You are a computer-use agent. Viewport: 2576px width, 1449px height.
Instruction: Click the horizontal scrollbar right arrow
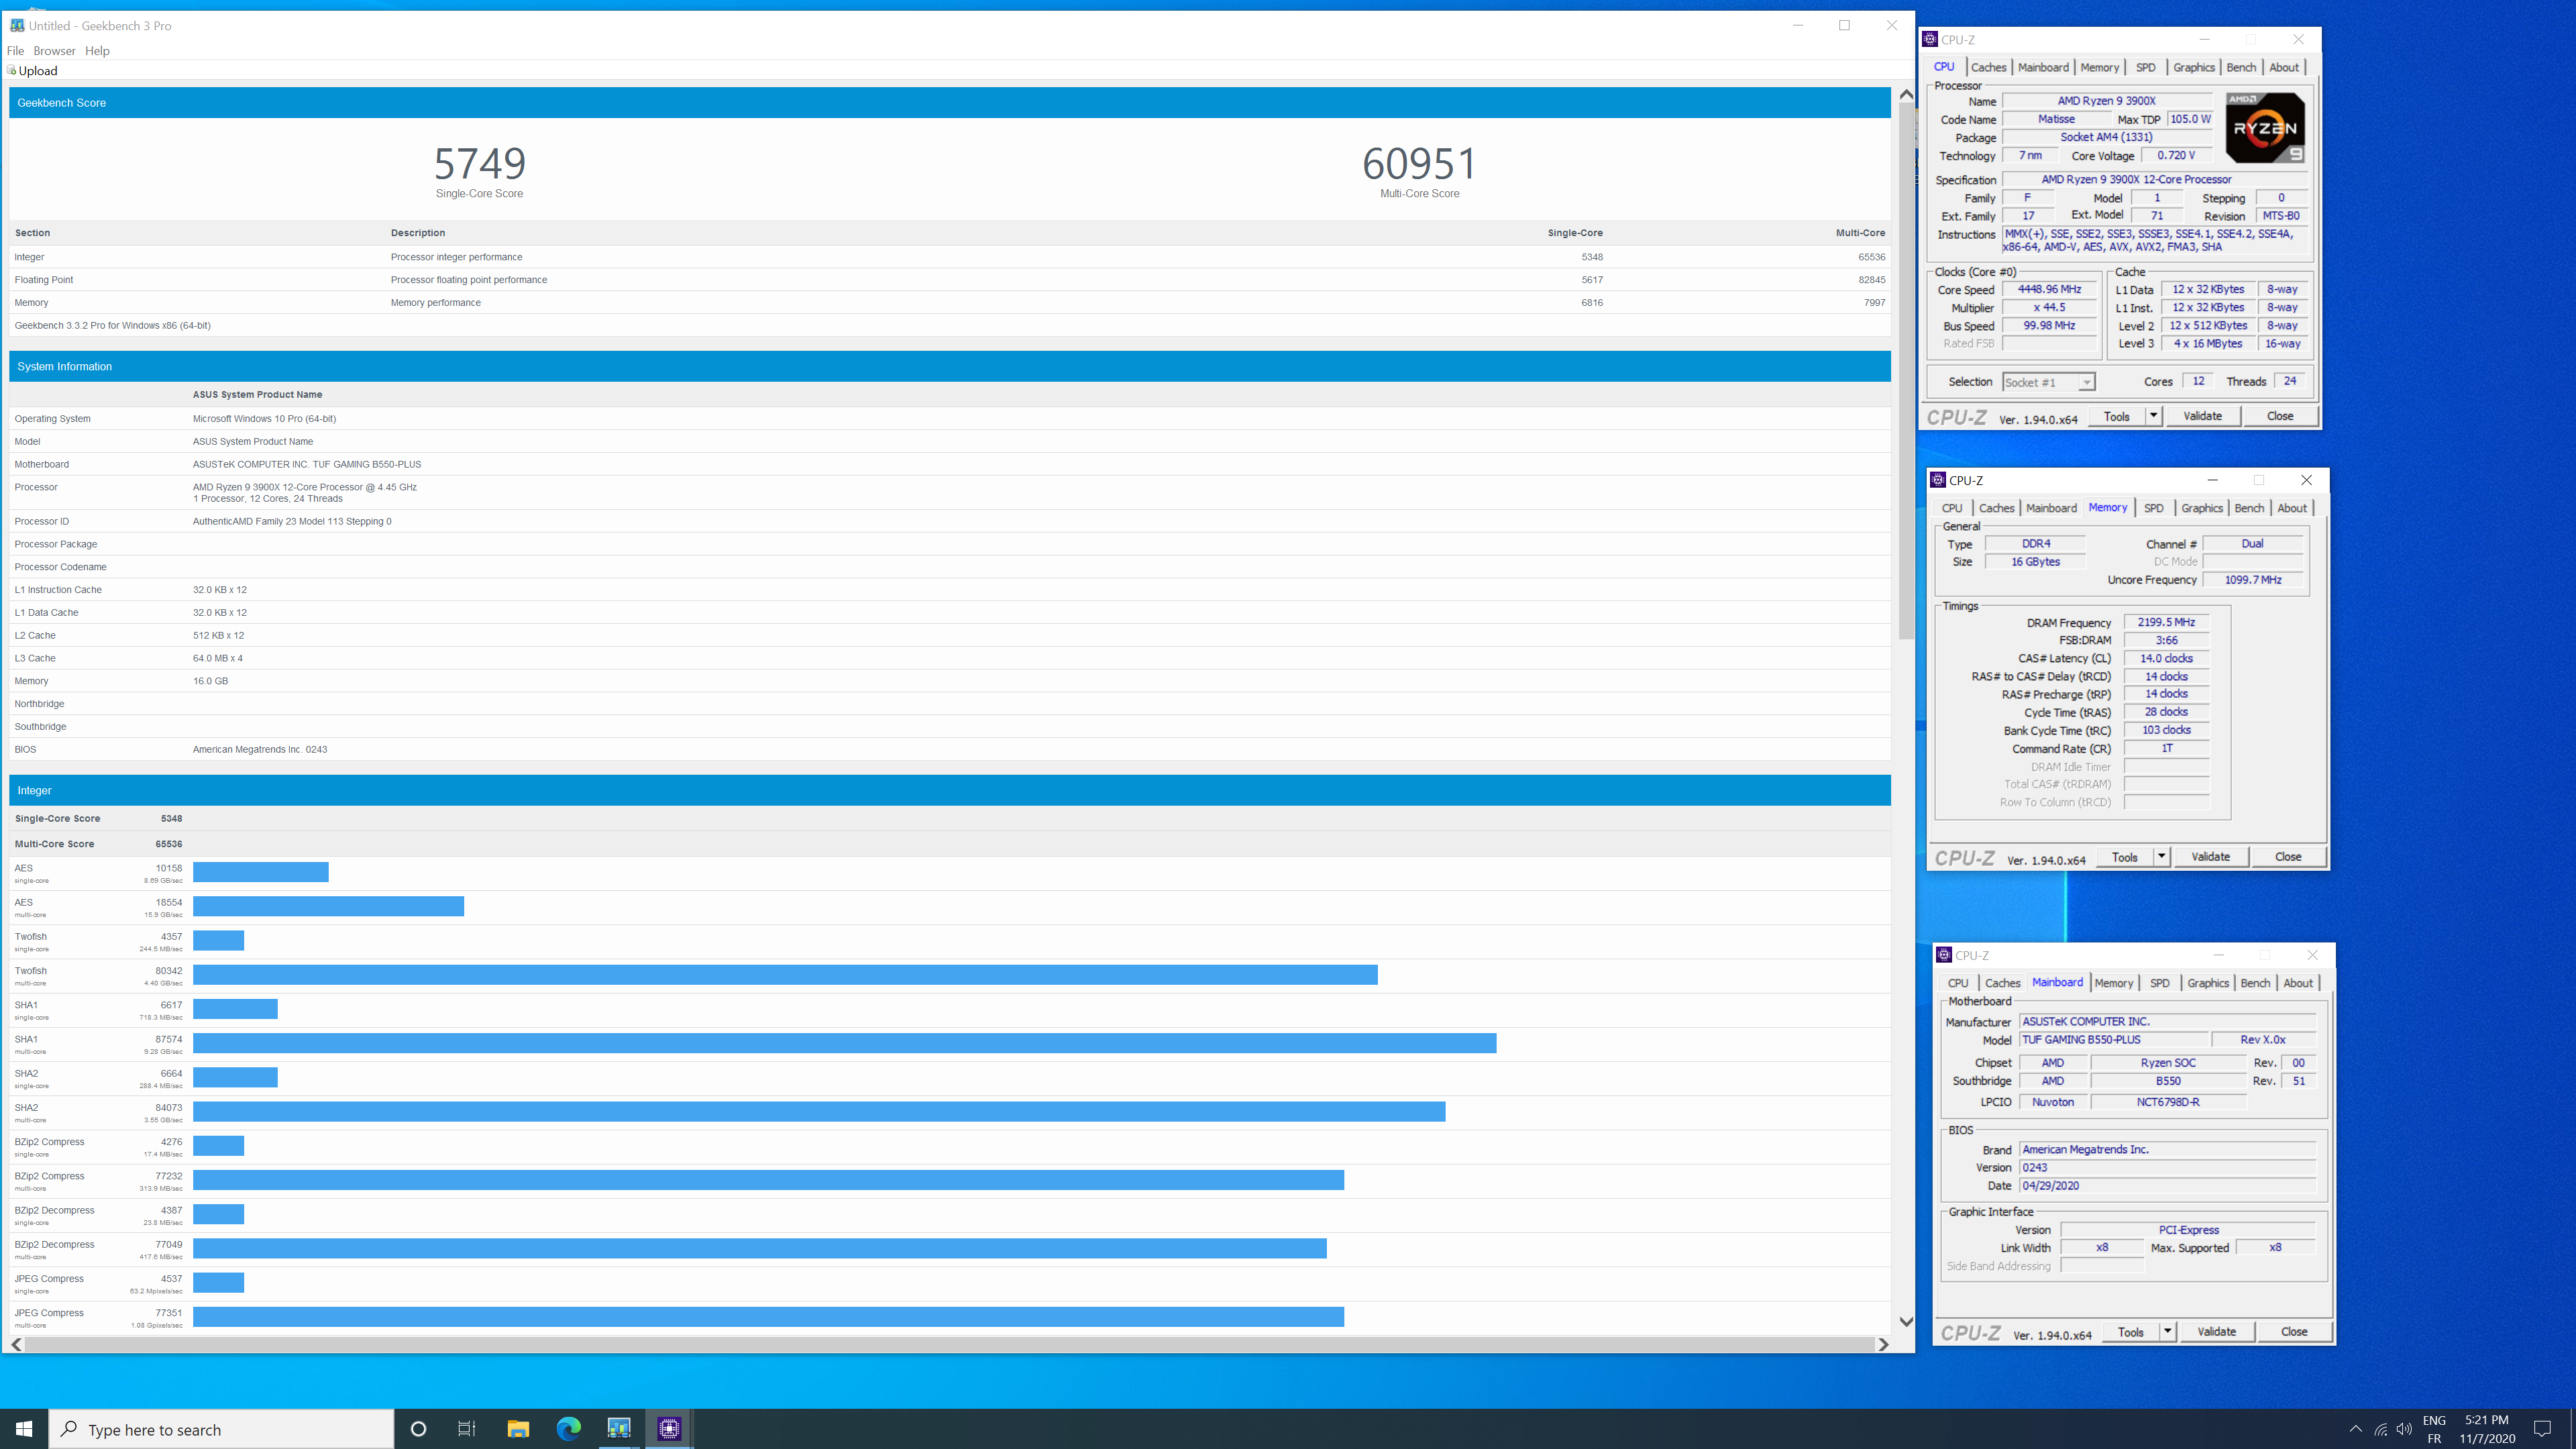pyautogui.click(x=1883, y=1345)
